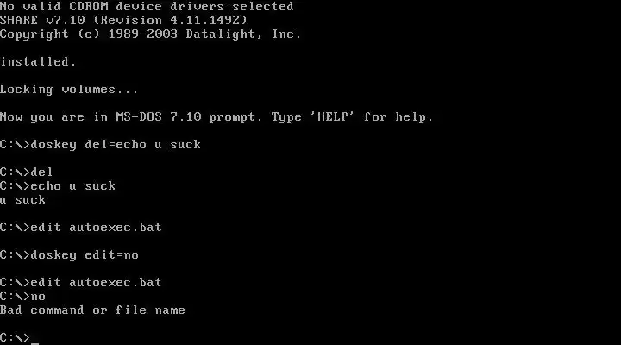Click the first 'edit autoexec.bat' command
621x345 pixels.
point(97,227)
